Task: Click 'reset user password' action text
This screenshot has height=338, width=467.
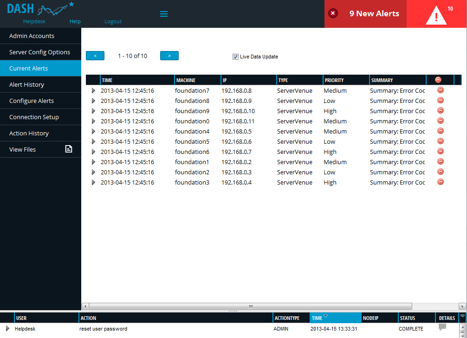Action: pyautogui.click(x=103, y=329)
